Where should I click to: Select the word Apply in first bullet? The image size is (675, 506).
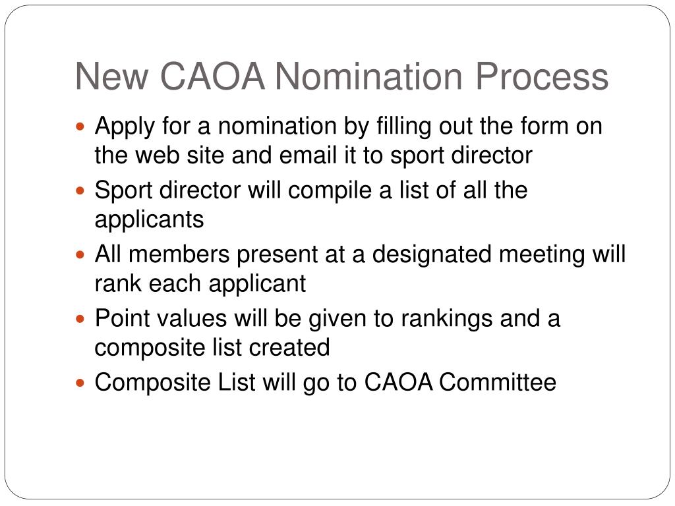125,127
